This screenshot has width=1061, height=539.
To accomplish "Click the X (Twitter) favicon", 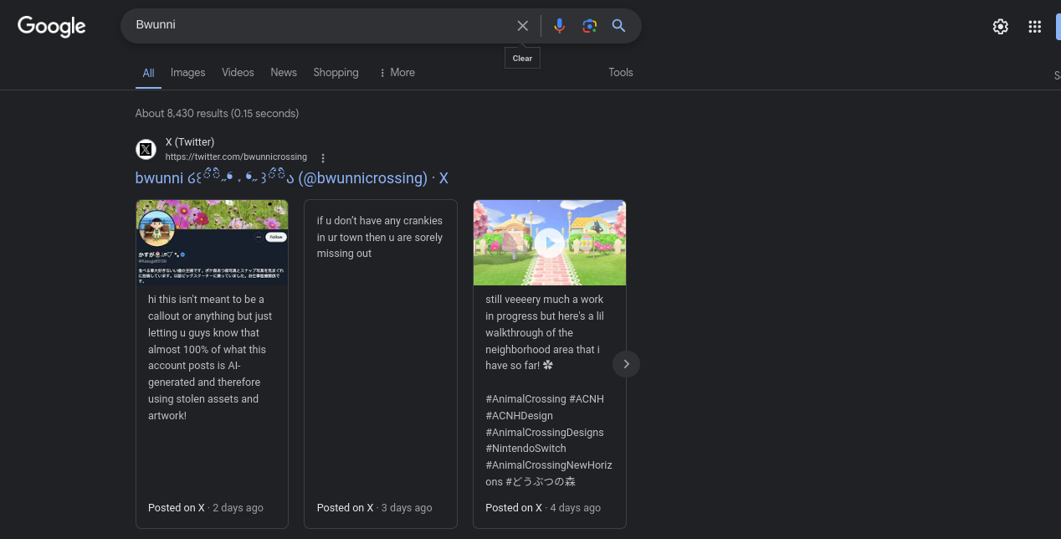I will tap(146, 149).
